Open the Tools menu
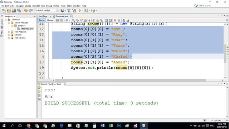The image size is (229, 129). (x=69, y=6)
